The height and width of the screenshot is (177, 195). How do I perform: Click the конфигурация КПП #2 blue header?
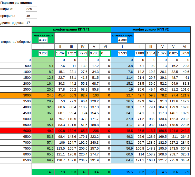click(151, 30)
